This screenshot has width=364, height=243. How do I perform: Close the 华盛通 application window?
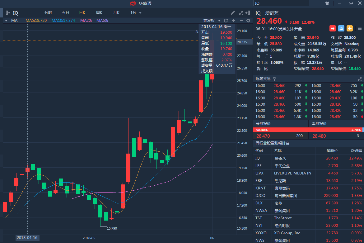coord(360,3)
